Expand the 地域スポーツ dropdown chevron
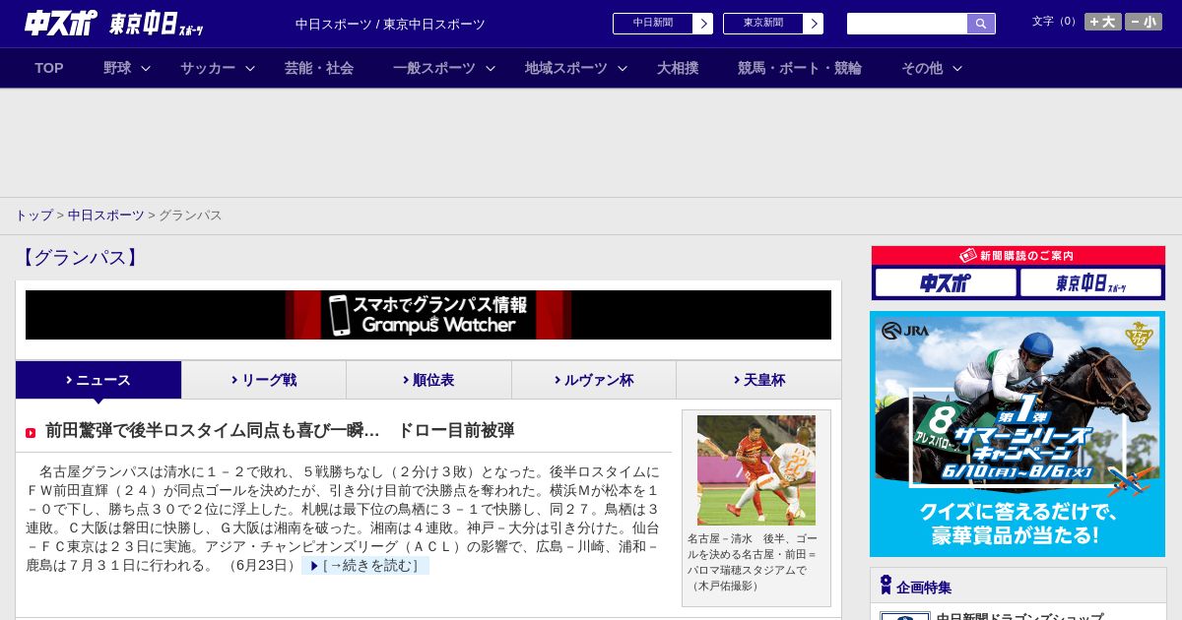The image size is (1182, 620). [623, 68]
